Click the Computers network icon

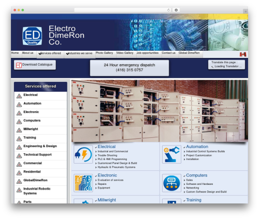pos(171,183)
